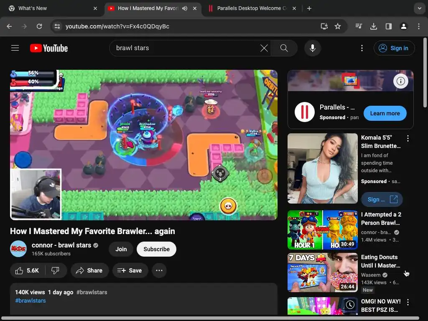Open the Chrome profile avatar icon
This screenshot has height=321, width=428.
tap(404, 26)
